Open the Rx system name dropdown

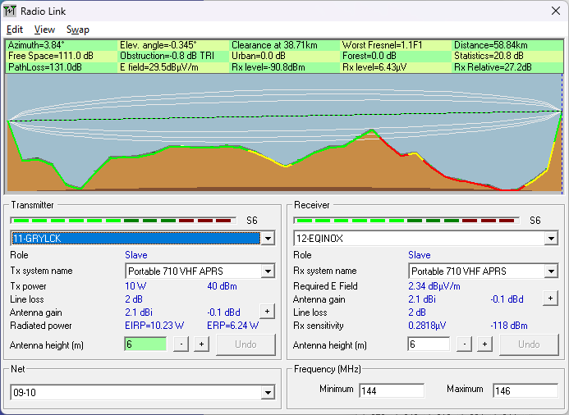point(551,271)
